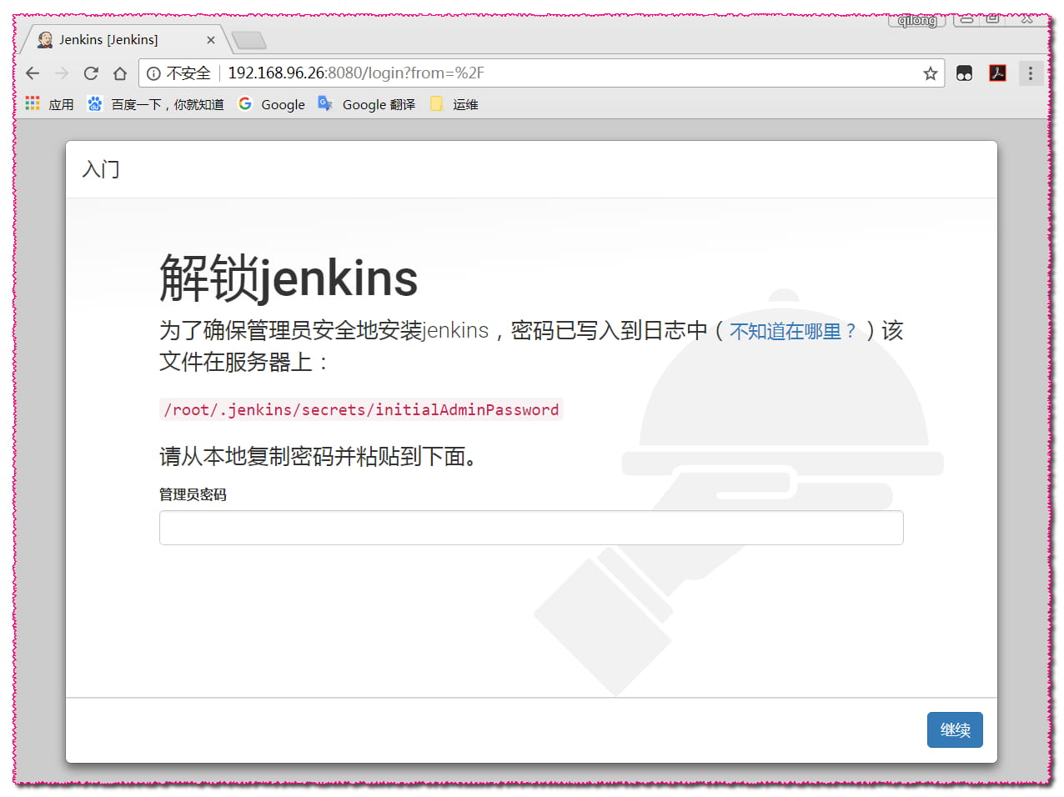Open the 运维 bookmarks folder

pyautogui.click(x=454, y=104)
